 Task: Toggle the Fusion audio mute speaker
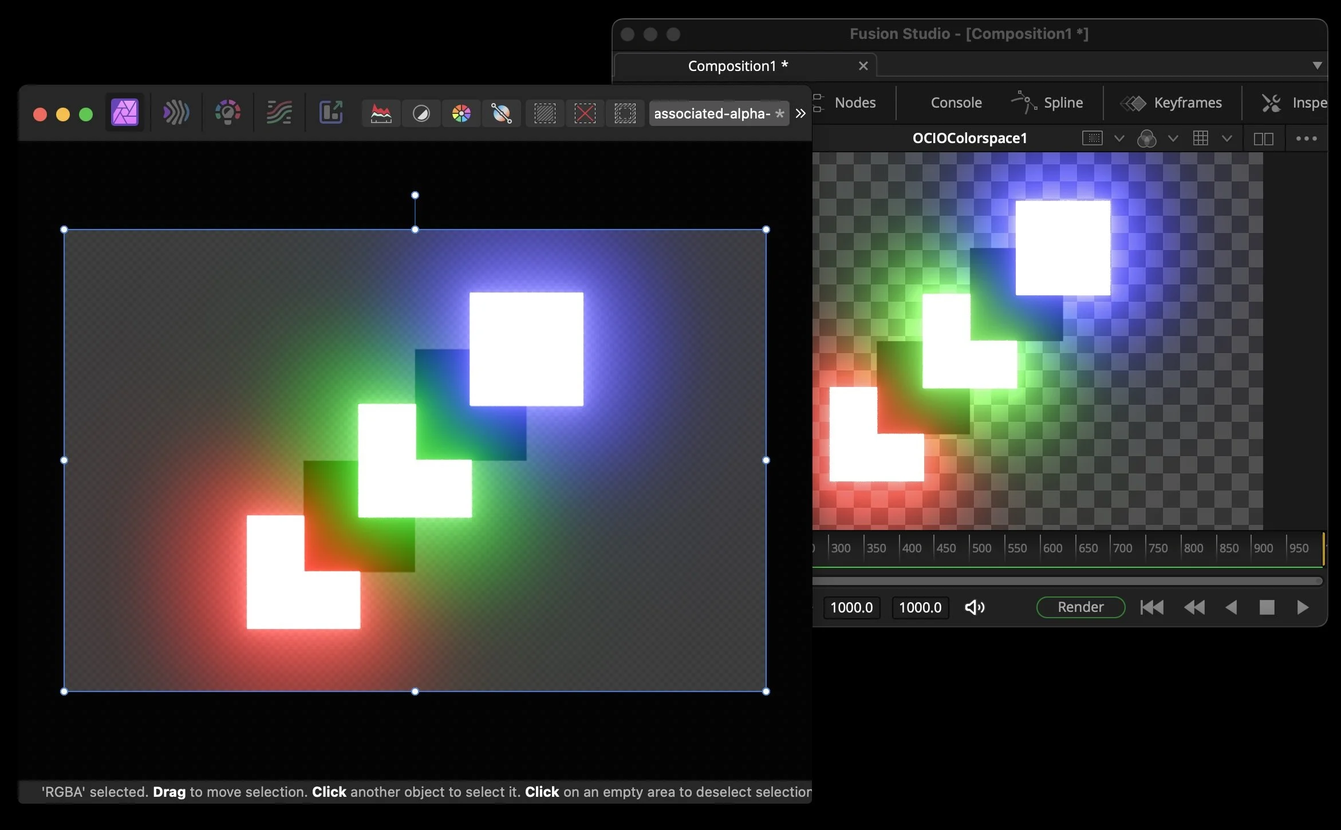click(x=974, y=607)
